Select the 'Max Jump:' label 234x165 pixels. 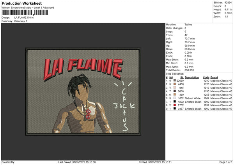tap(172, 67)
